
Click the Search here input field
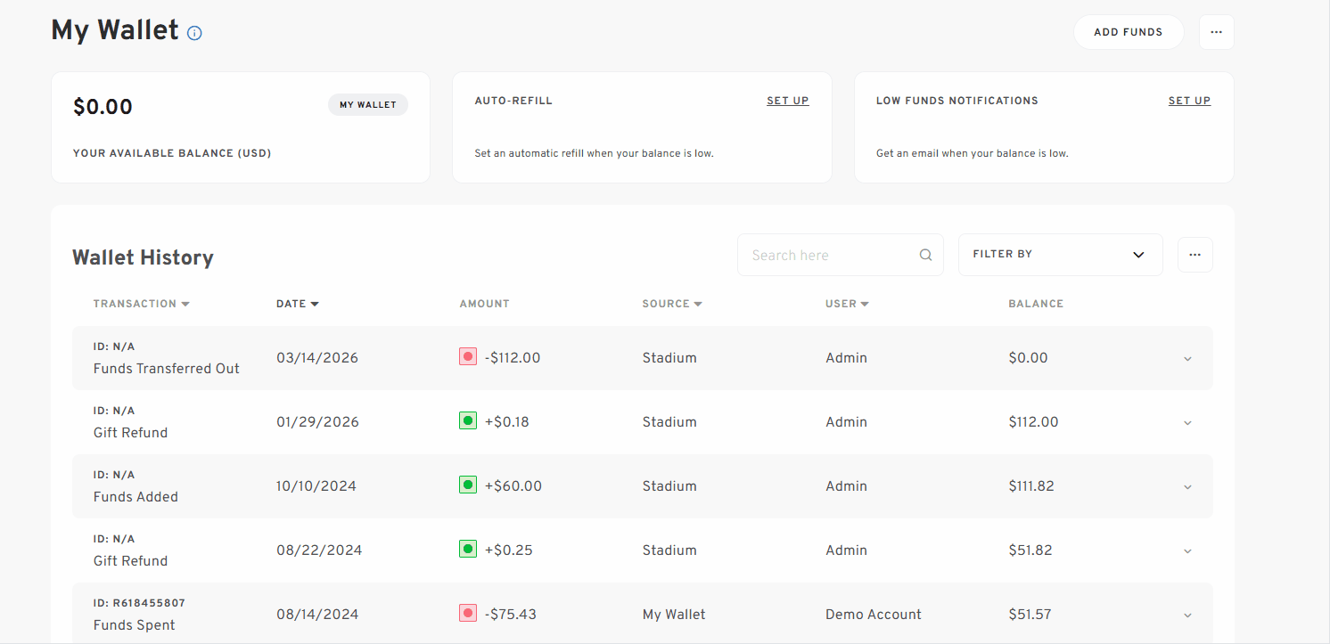829,255
